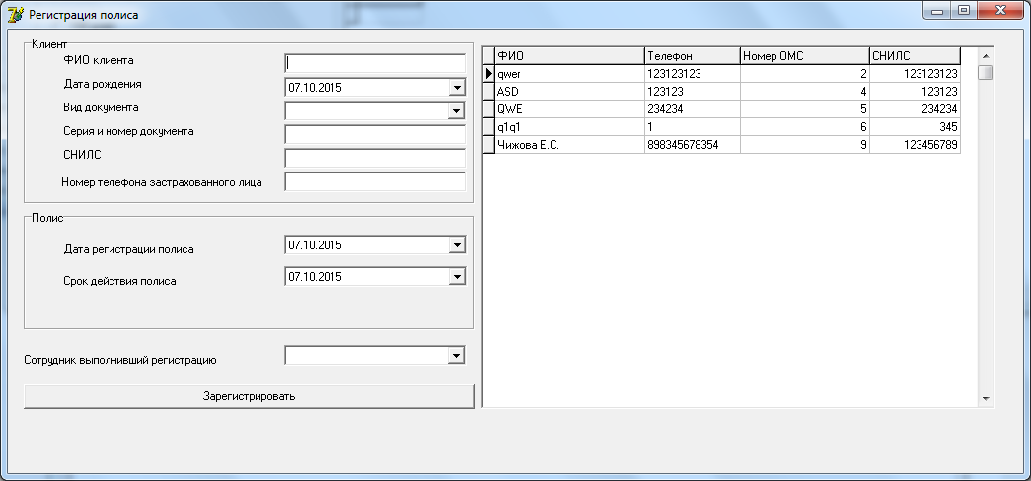Viewport: 1031px width, 481px height.
Task: Click the Номер ОМС column header
Action: (805, 56)
